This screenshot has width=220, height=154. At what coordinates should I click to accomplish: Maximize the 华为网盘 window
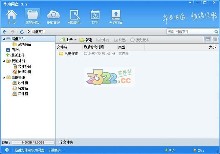pyautogui.click(x=205, y=3)
